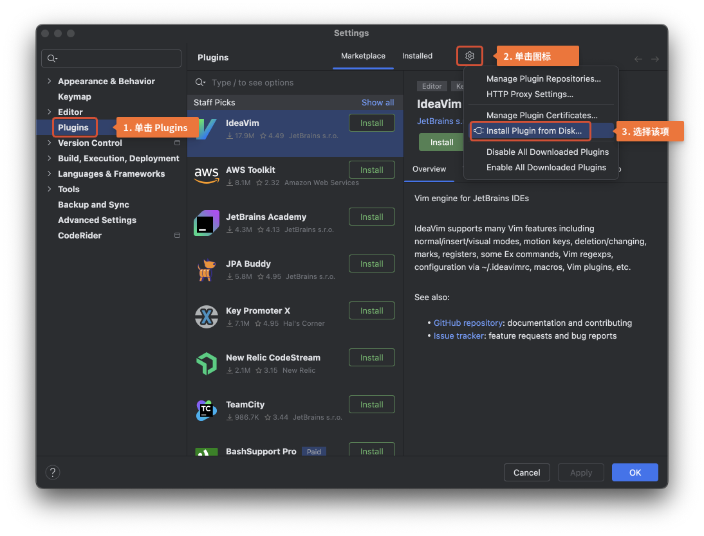Click the settings search magnifier icon
Image resolution: width=704 pixels, height=536 pixels.
52,58
